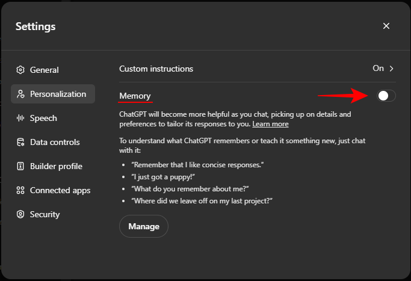Follow the Learn more link
This screenshot has width=411, height=281.
(x=270, y=124)
